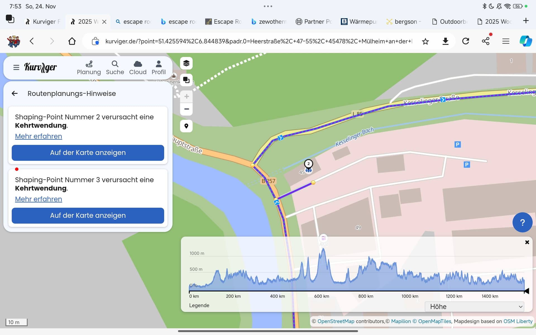Click Legende under elevation chart

(199, 305)
